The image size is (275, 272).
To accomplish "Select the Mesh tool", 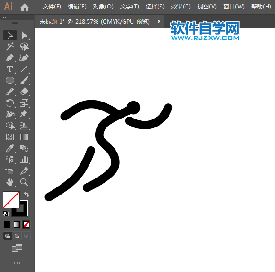I will [x=10, y=137].
